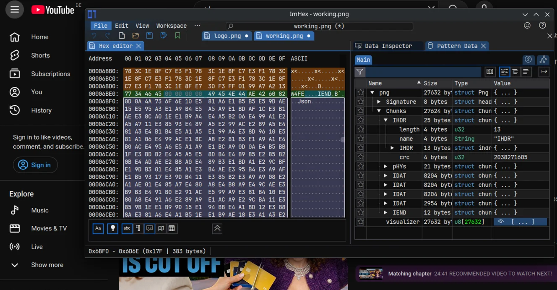Toggle the lightbulb highlight button
This screenshot has width=557, height=290.
112,228
